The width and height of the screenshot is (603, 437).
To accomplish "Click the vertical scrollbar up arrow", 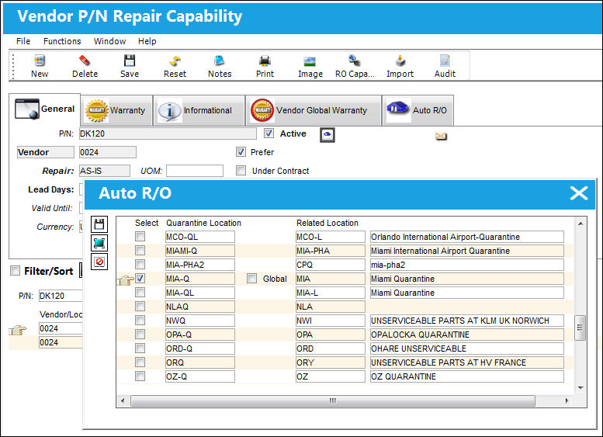I will point(580,224).
